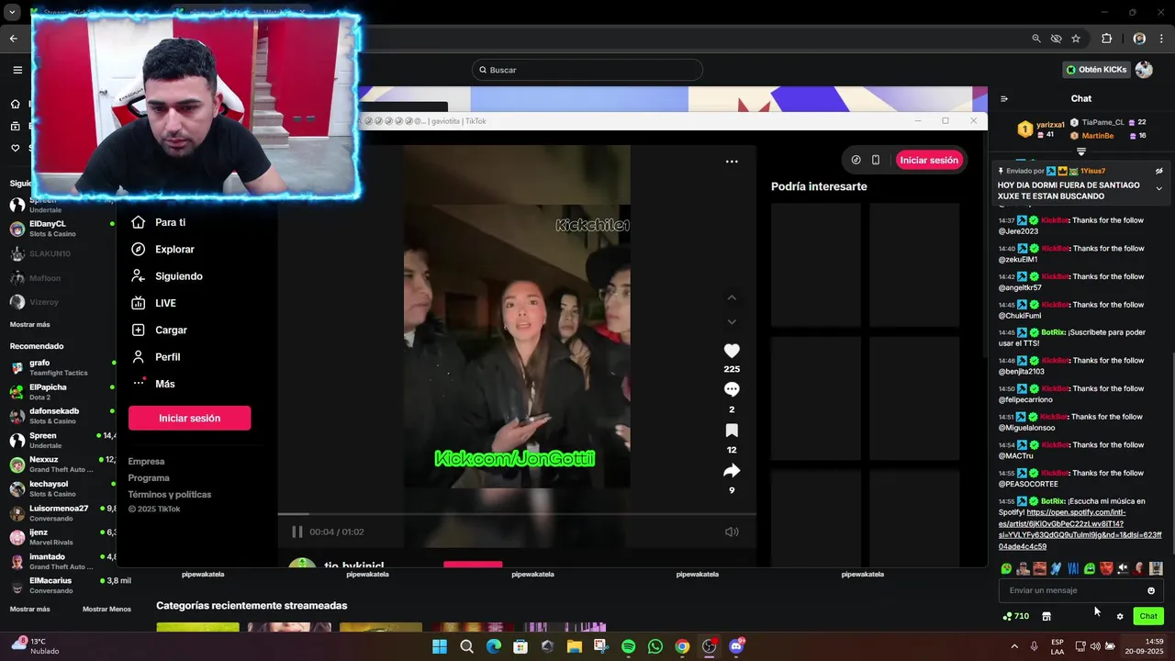Open Nexxuz channel in recommended list

tap(60, 464)
